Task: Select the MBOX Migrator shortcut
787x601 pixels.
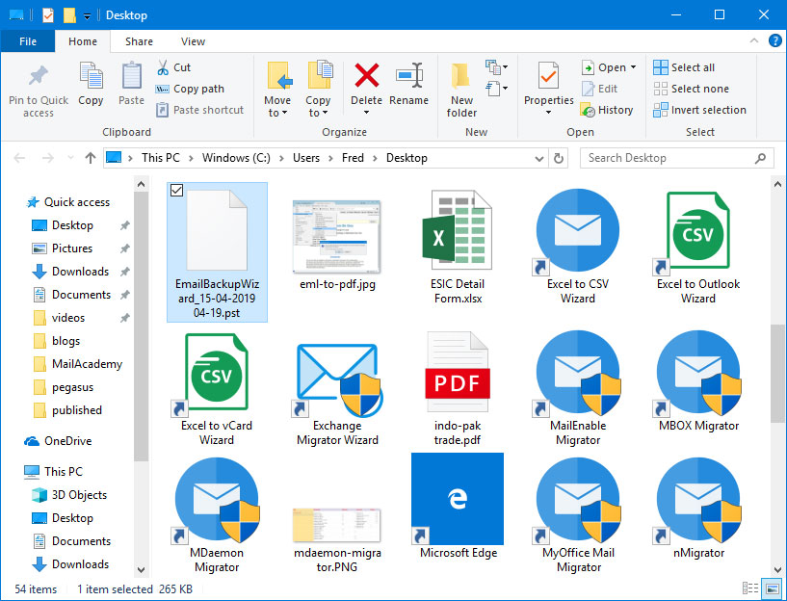Action: [x=698, y=382]
